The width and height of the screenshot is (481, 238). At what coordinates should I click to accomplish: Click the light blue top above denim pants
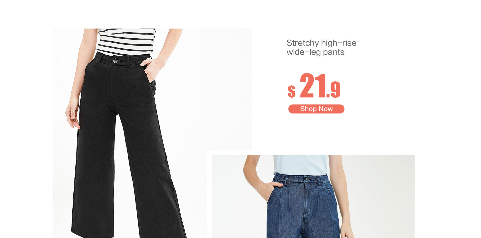tap(300, 165)
